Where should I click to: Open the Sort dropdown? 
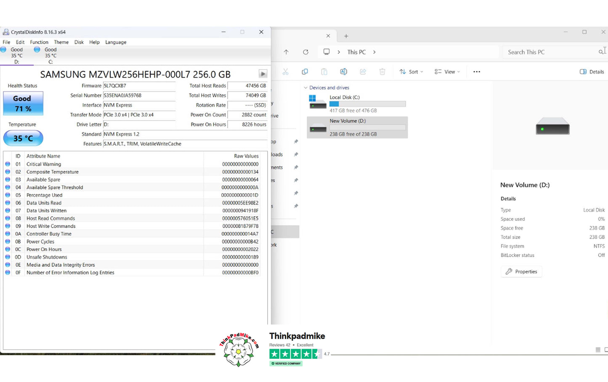click(x=411, y=72)
